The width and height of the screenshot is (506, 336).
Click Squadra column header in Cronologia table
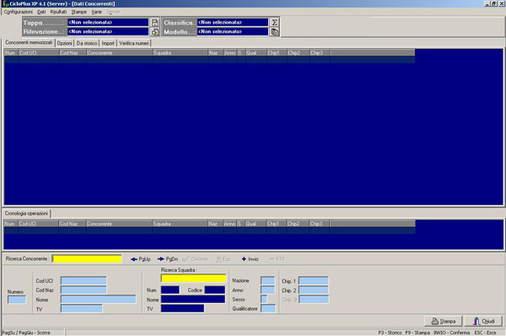[180, 224]
